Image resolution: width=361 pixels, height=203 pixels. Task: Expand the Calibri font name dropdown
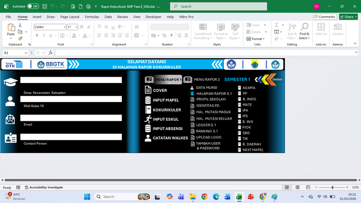coord(64,27)
